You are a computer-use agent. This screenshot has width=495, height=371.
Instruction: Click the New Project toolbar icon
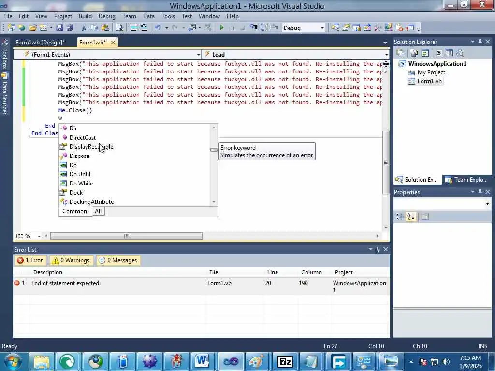coord(12,28)
